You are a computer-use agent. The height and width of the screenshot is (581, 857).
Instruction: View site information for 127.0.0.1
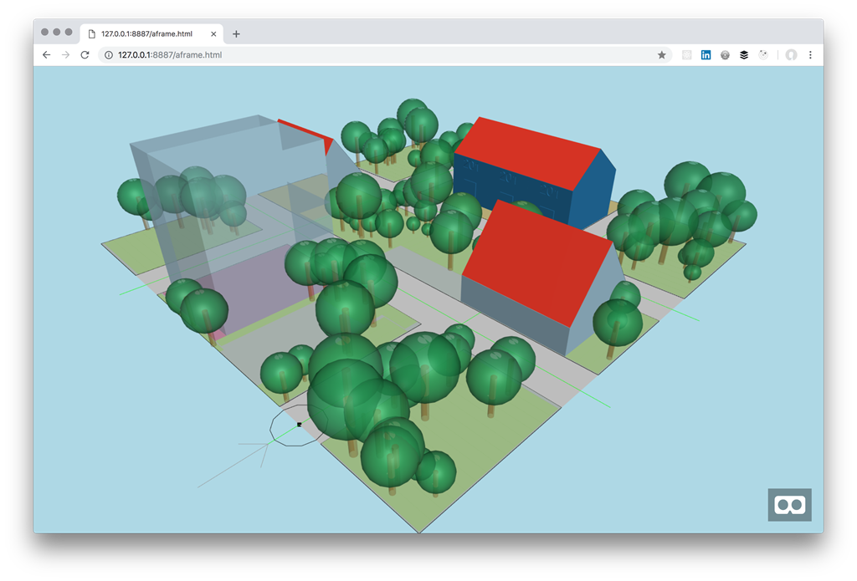click(x=109, y=55)
